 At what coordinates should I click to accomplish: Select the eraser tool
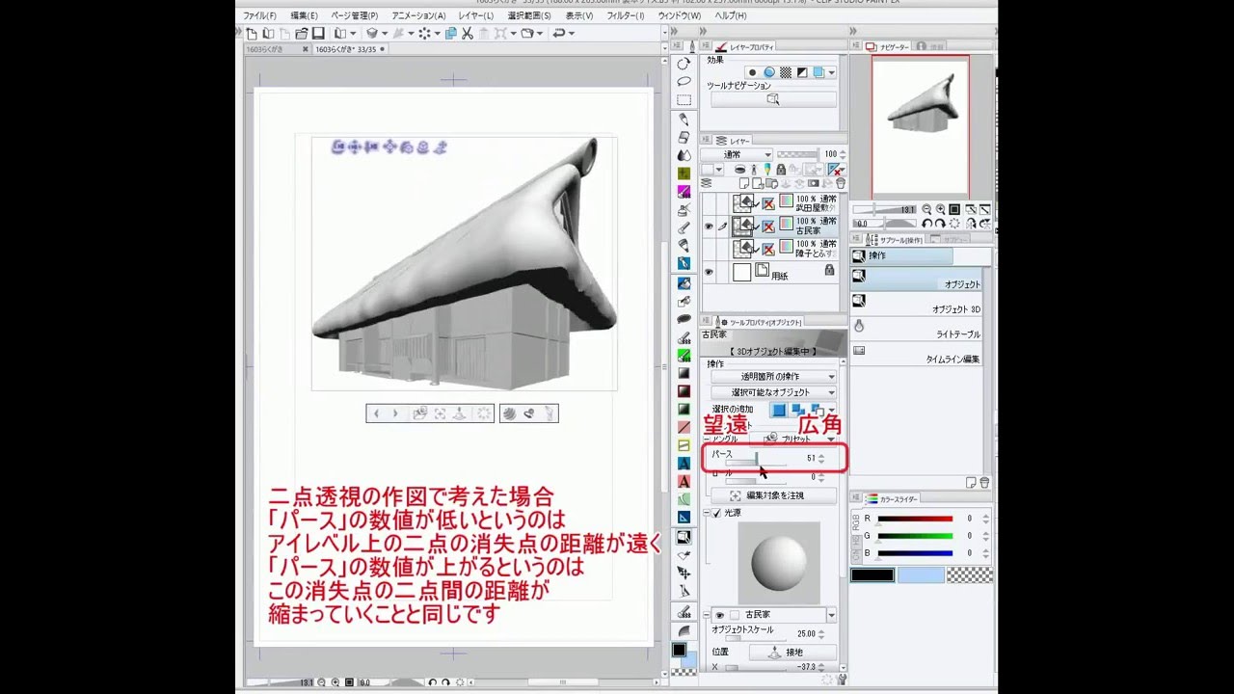coord(684,137)
